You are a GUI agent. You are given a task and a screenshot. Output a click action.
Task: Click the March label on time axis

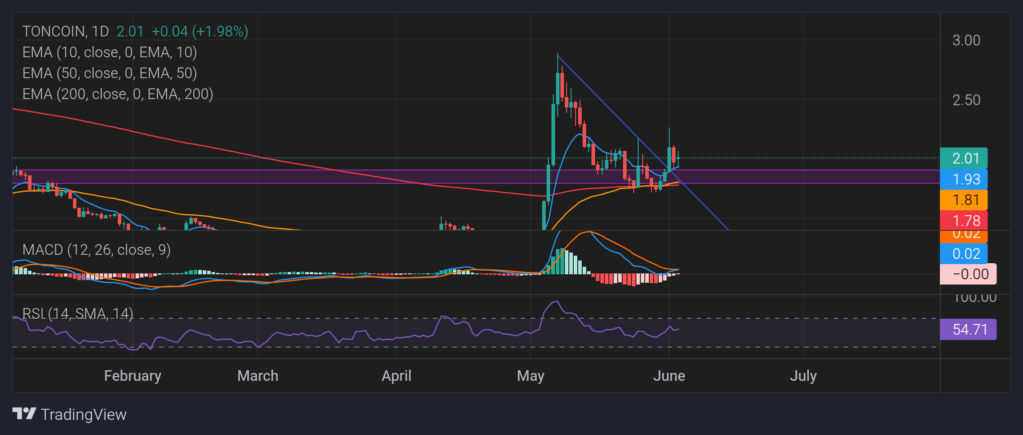pyautogui.click(x=258, y=376)
